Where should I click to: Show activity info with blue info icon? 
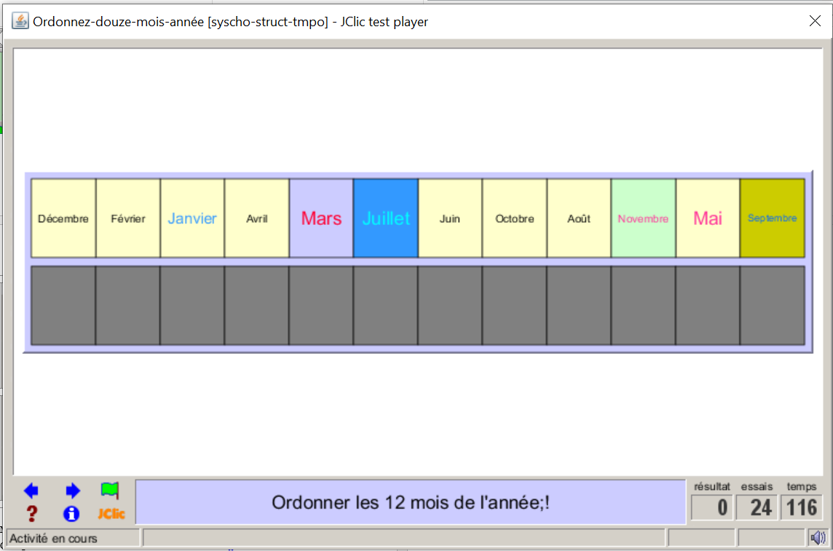tap(71, 514)
